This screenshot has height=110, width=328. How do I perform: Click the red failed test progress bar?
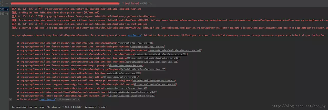66,3
